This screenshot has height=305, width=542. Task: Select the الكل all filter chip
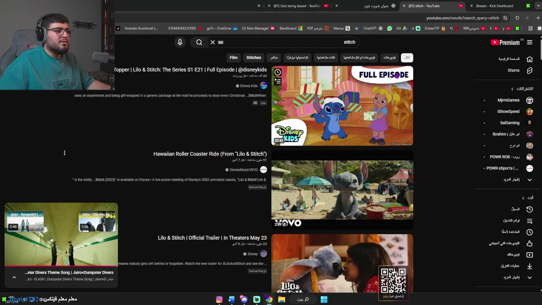pos(407,58)
